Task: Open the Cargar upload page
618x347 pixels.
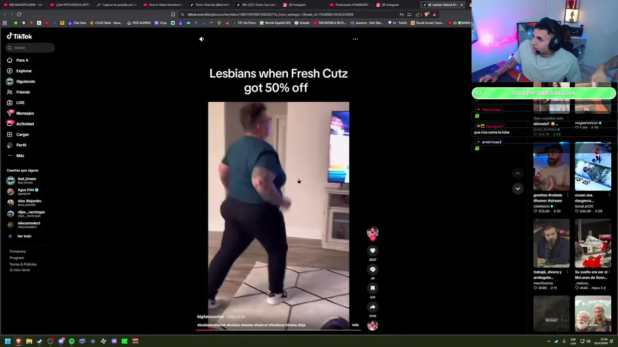Action: pyautogui.click(x=18, y=134)
